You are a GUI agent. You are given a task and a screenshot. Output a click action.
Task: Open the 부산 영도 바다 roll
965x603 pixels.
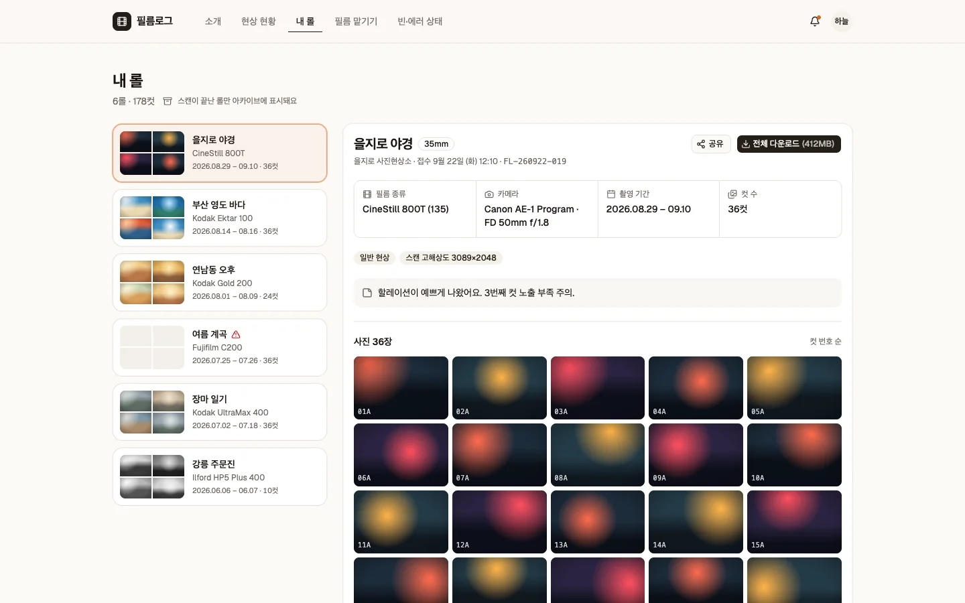(220, 218)
